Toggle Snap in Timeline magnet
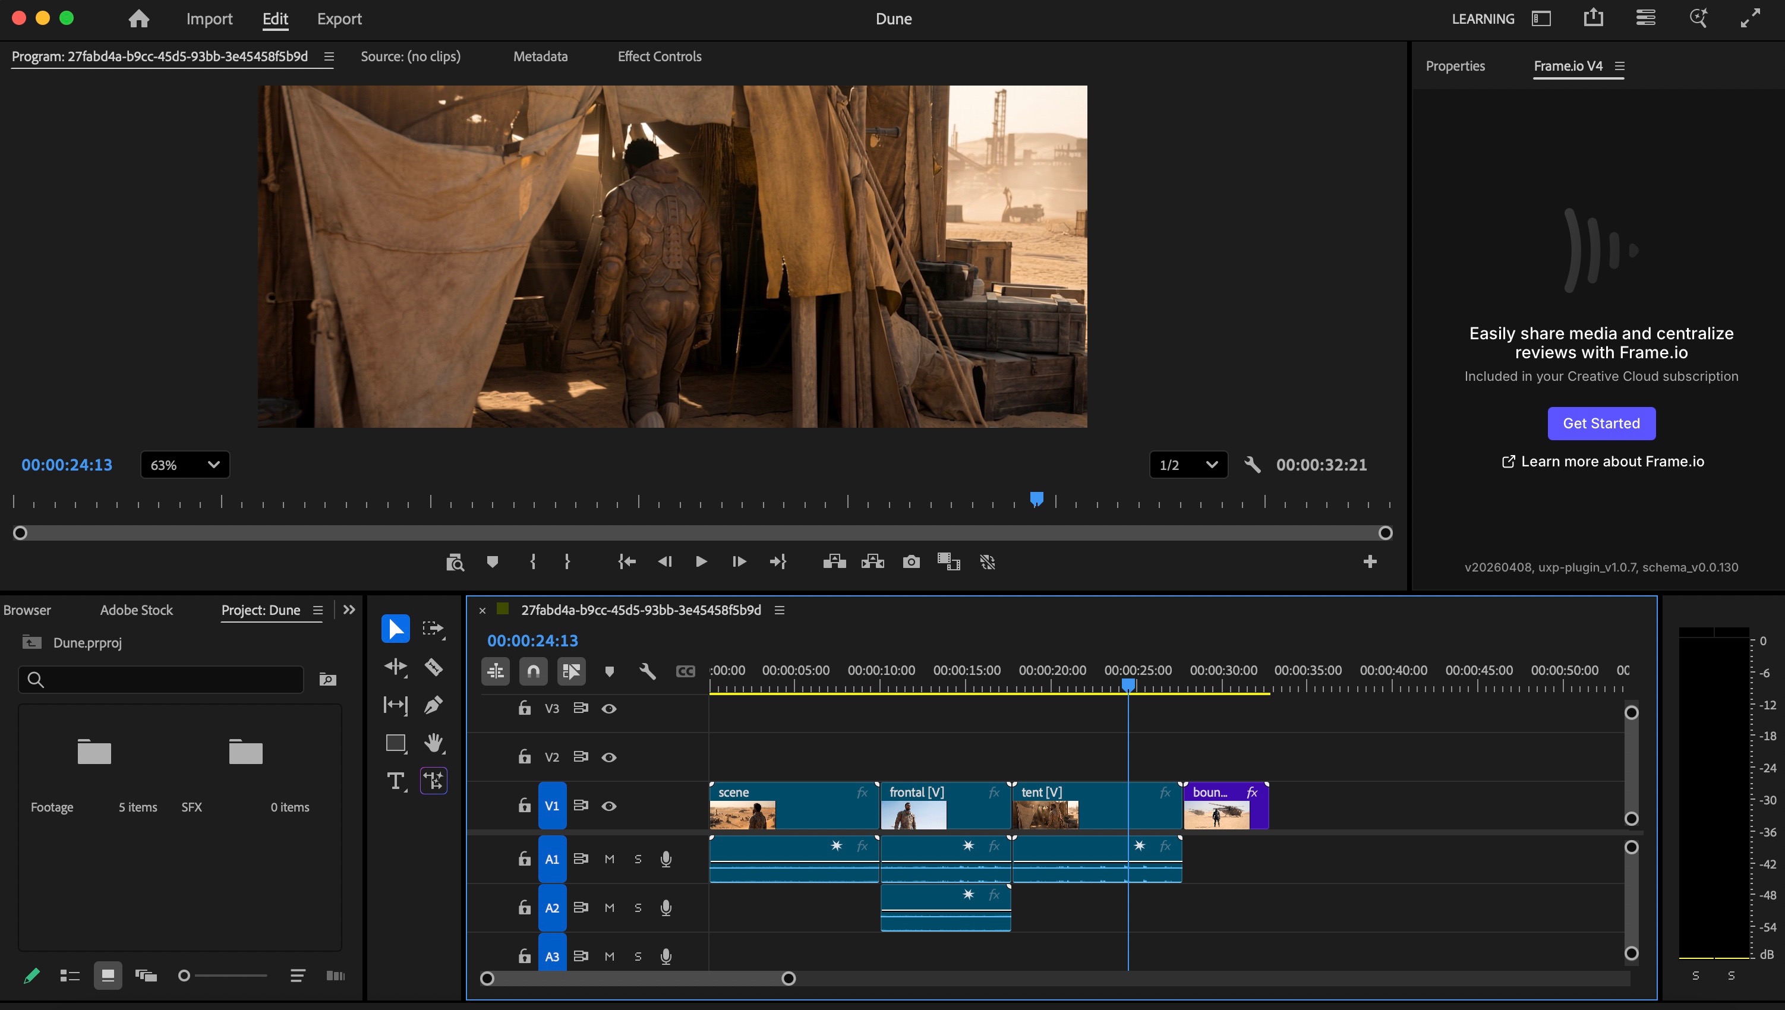 pyautogui.click(x=533, y=671)
